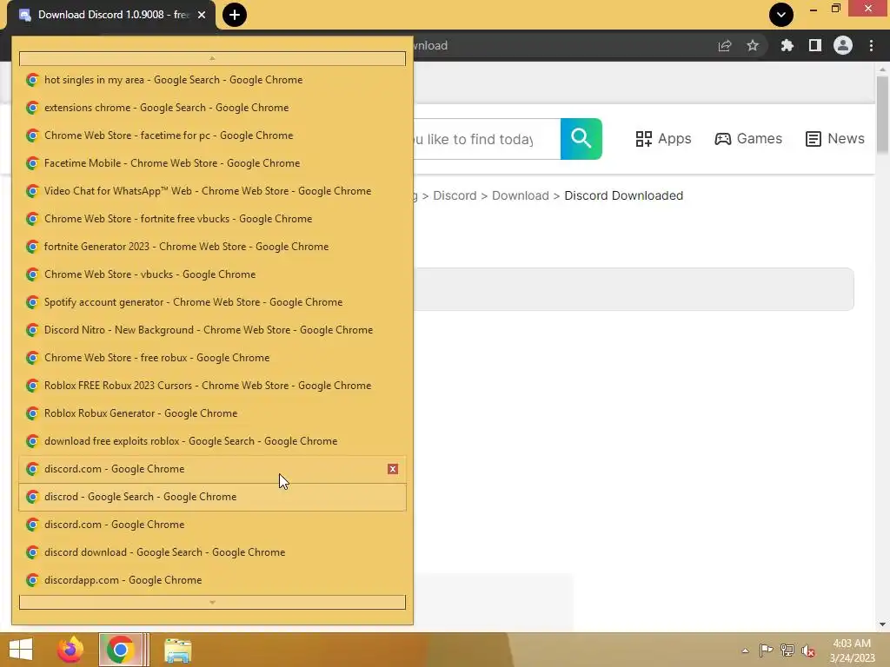Image resolution: width=890 pixels, height=667 pixels.
Task: Click the share page icon
Action: tap(725, 45)
